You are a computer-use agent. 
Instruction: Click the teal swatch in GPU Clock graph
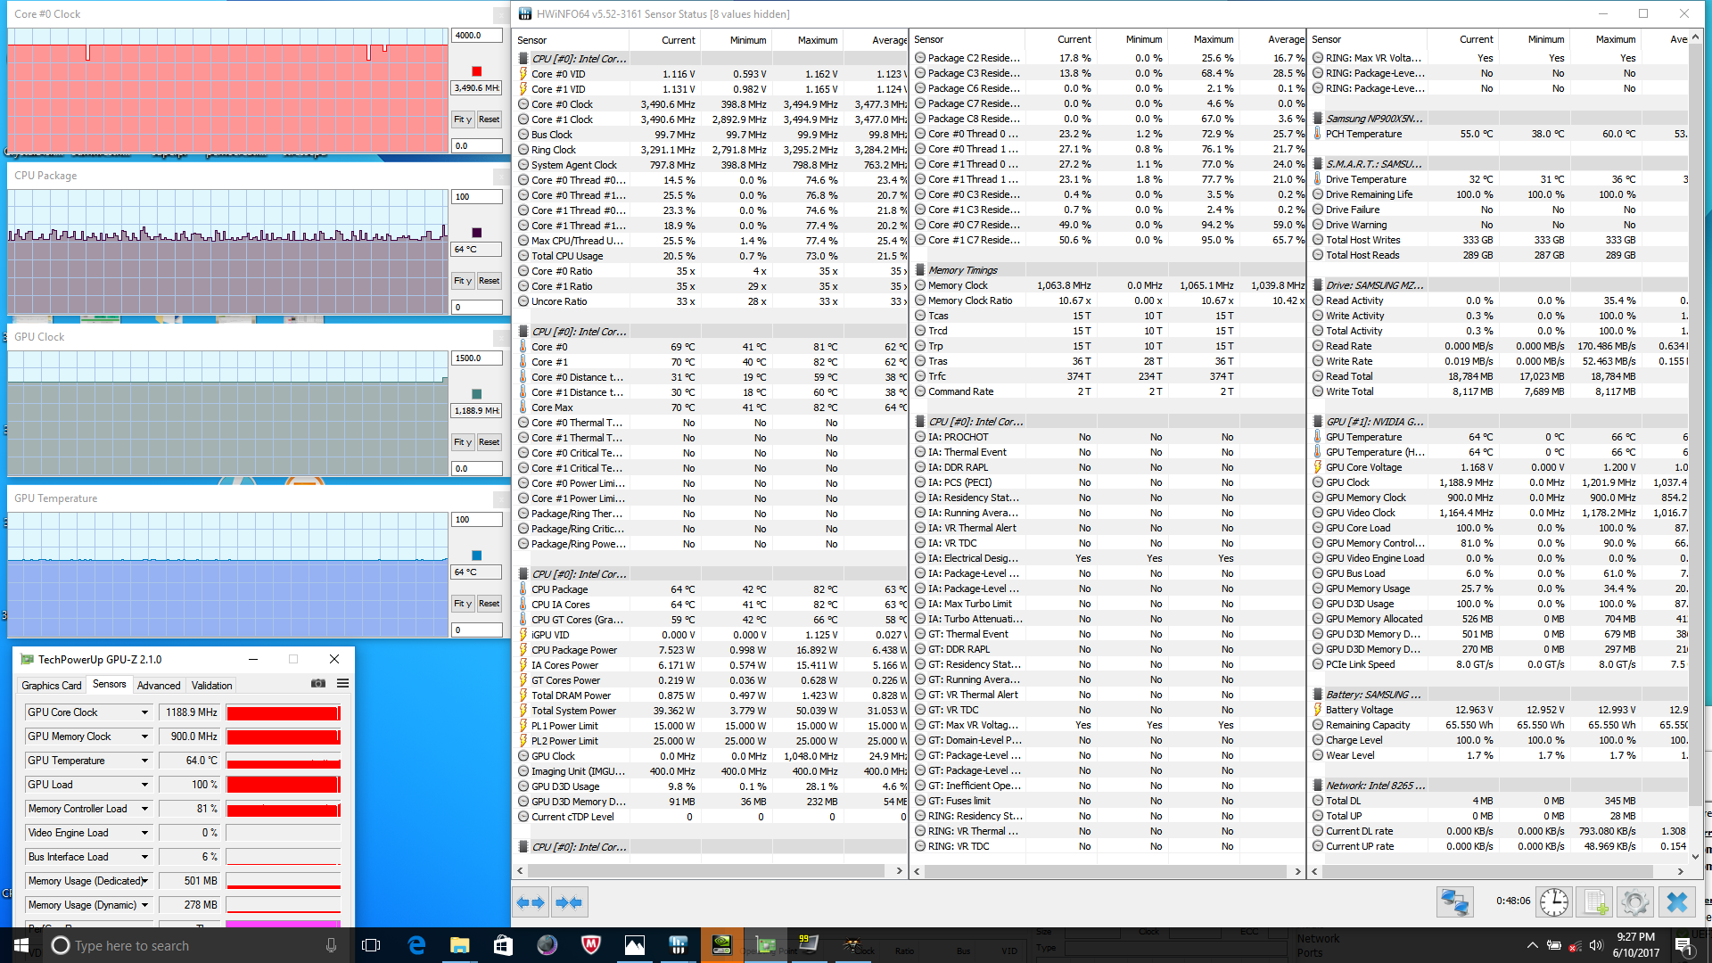[477, 394]
